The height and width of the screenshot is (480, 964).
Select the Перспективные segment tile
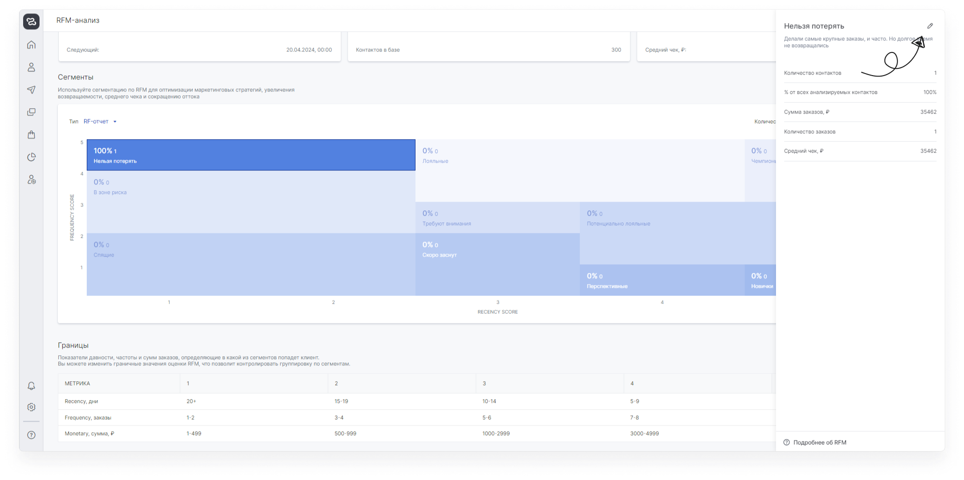pos(662,280)
